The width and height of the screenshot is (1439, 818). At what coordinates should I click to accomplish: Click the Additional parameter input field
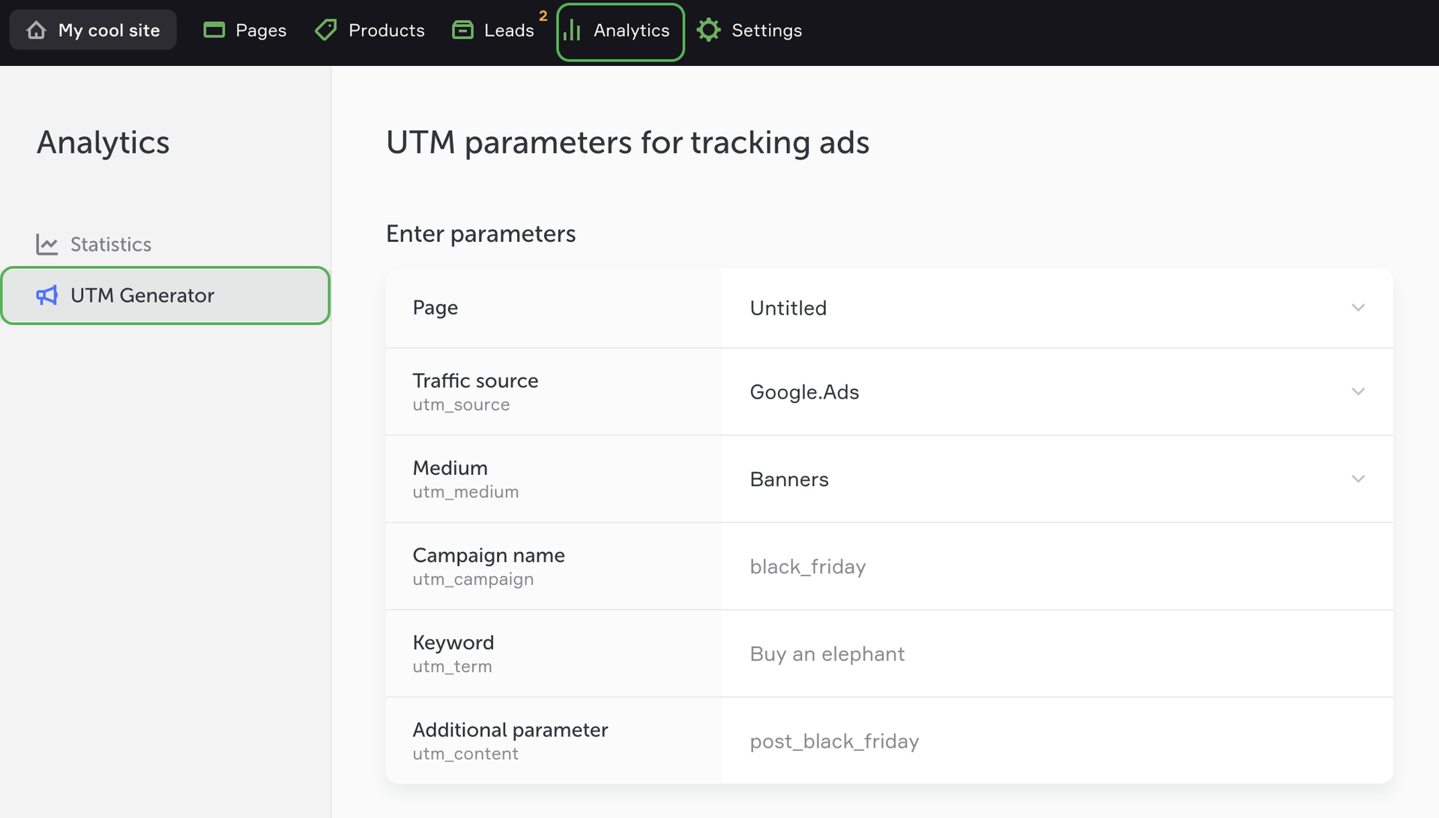pyautogui.click(x=1055, y=741)
